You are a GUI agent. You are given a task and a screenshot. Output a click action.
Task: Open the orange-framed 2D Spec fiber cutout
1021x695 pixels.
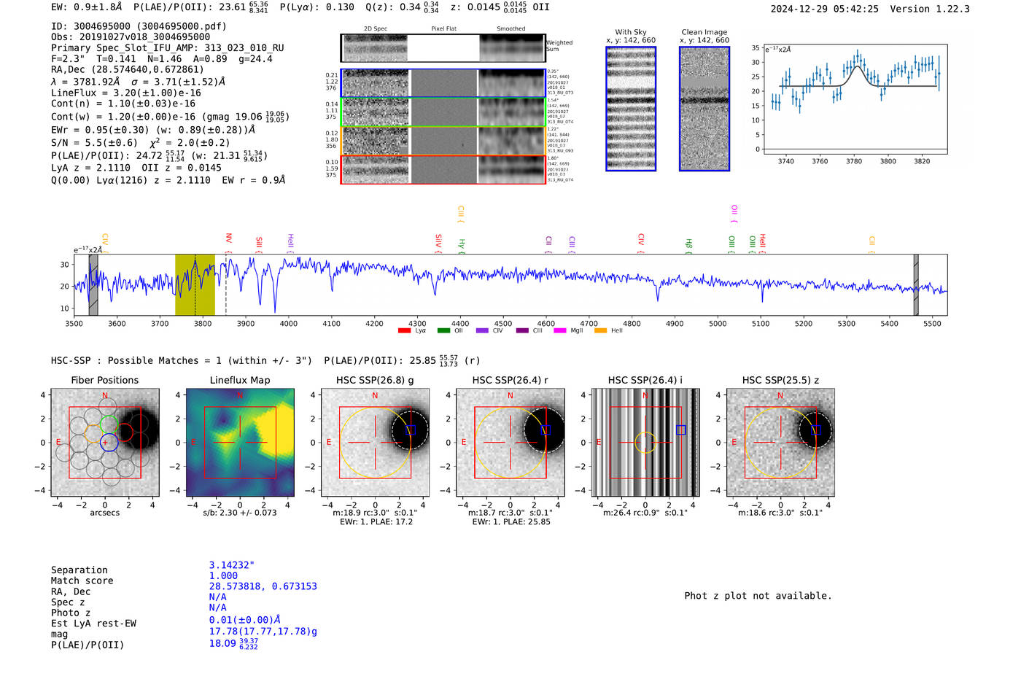click(x=376, y=141)
